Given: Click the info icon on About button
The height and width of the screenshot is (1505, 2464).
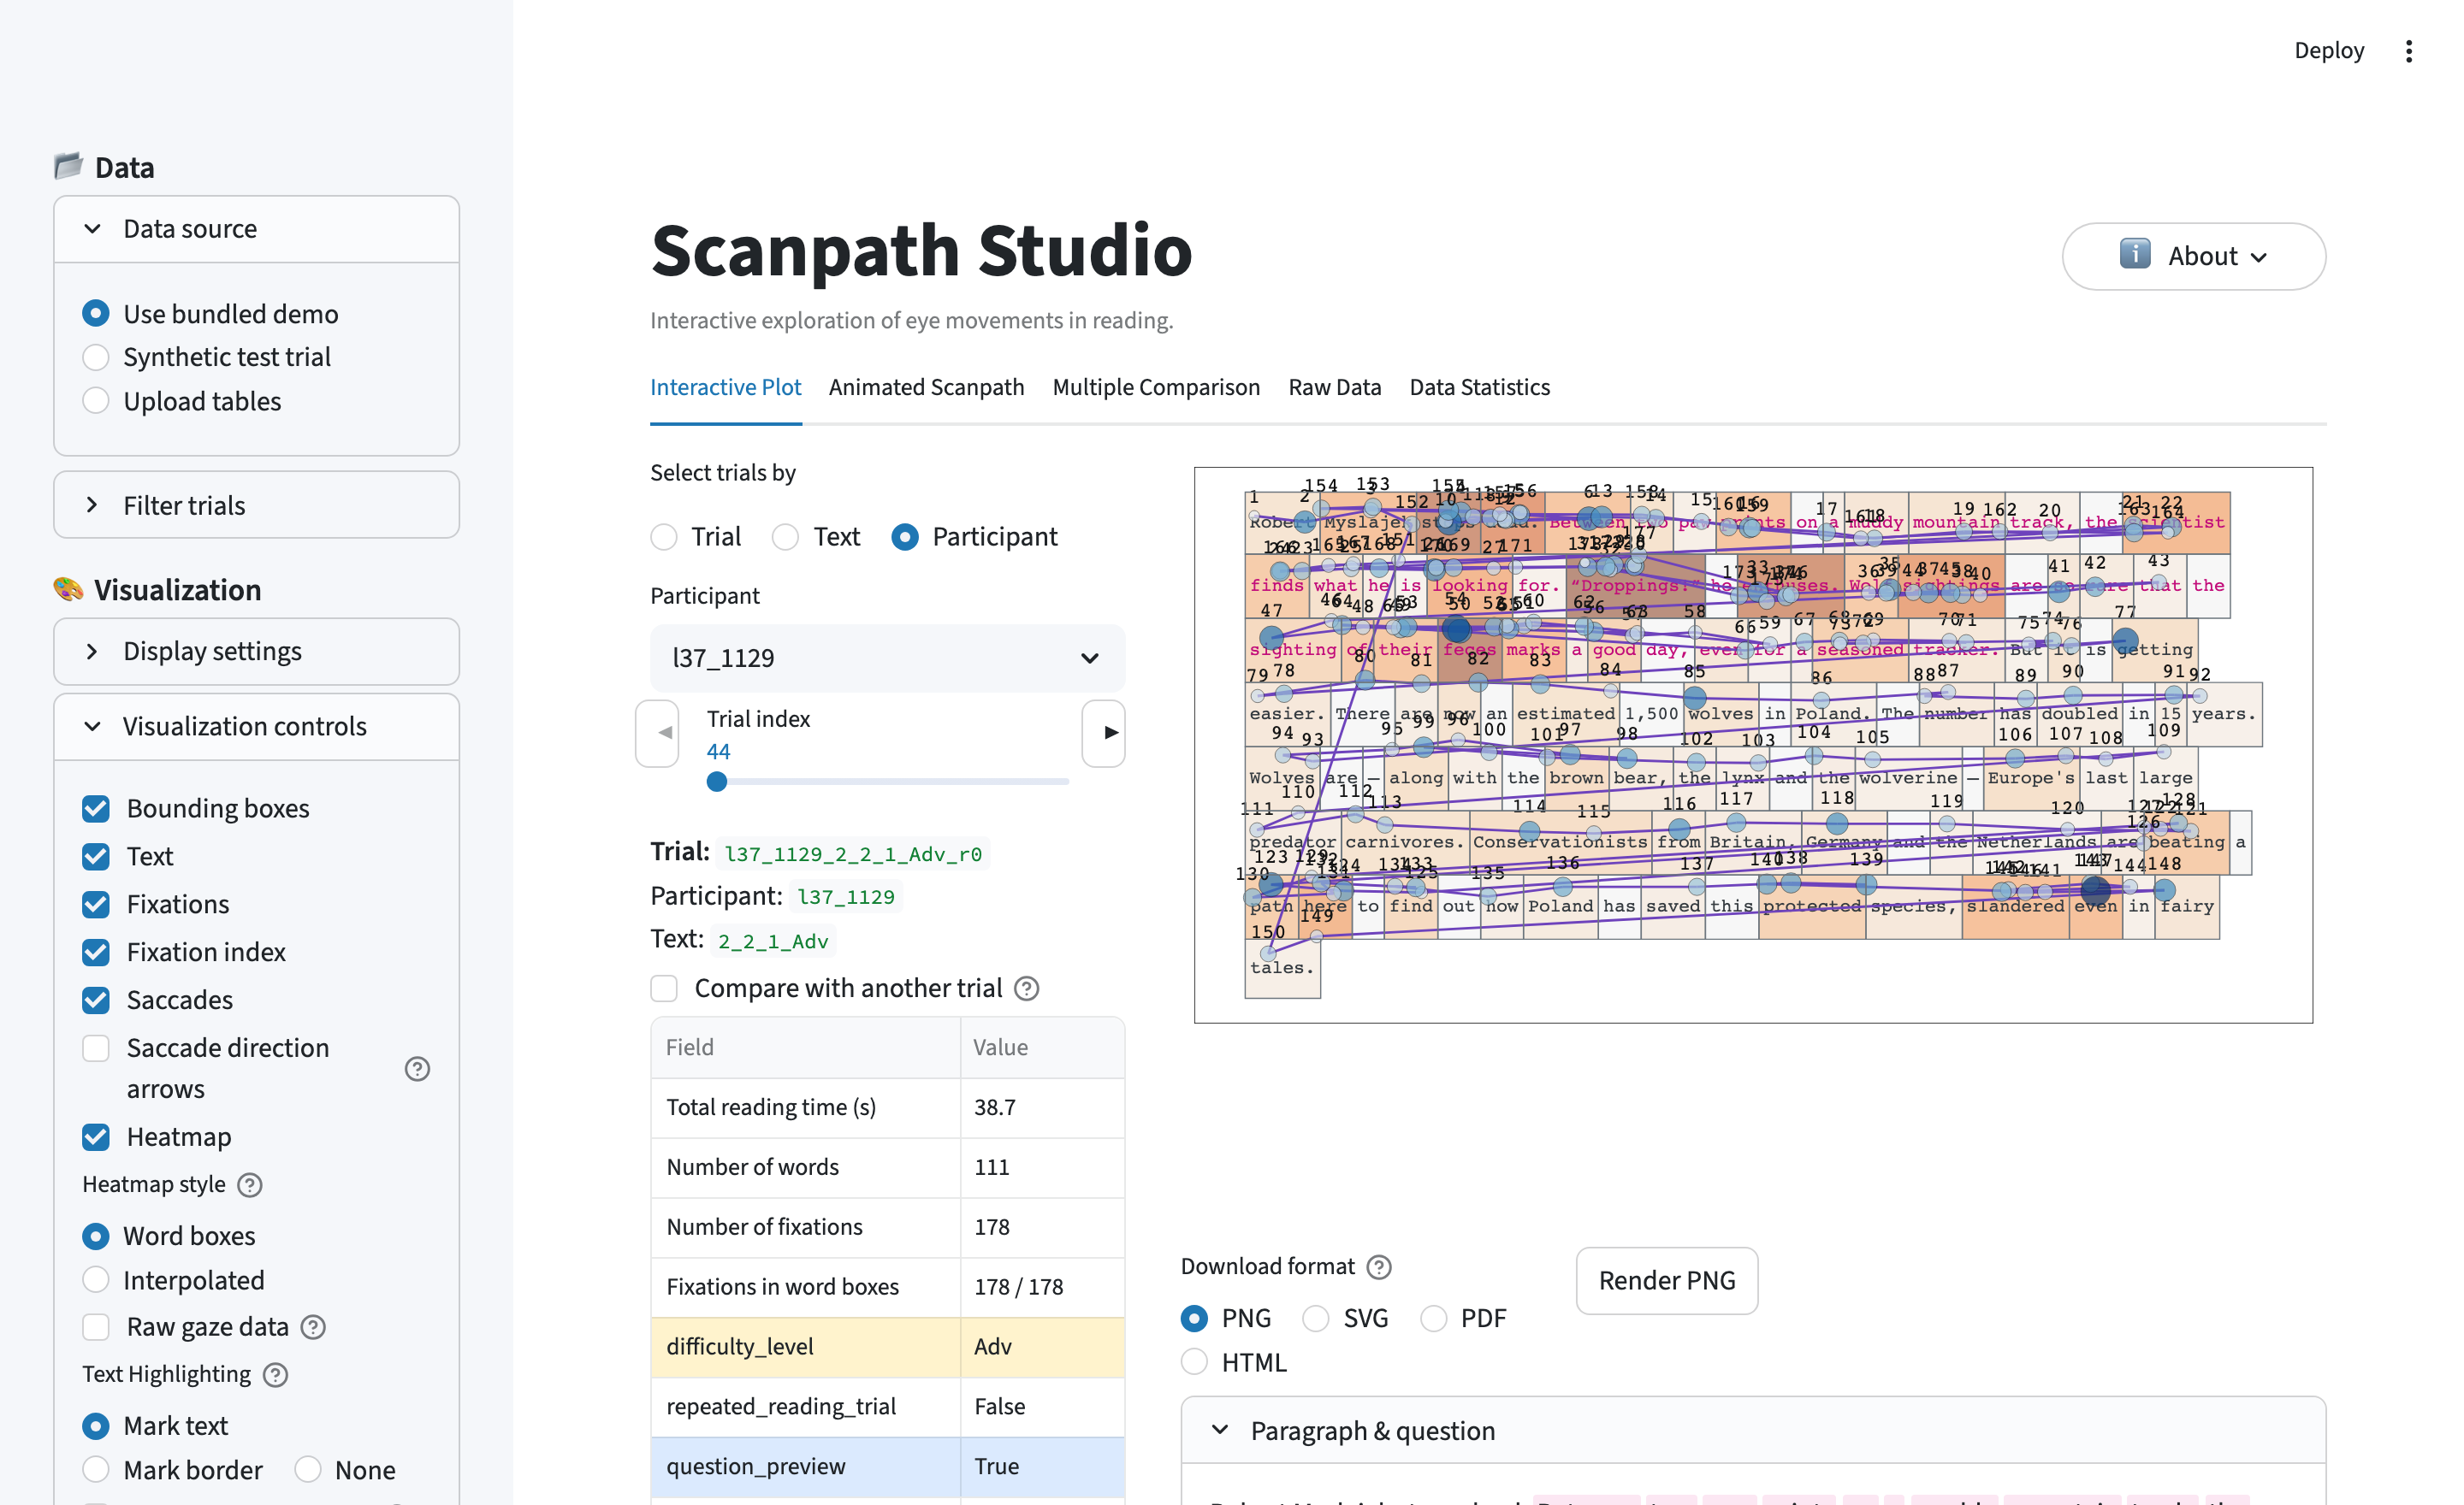Looking at the screenshot, I should coord(2135,255).
